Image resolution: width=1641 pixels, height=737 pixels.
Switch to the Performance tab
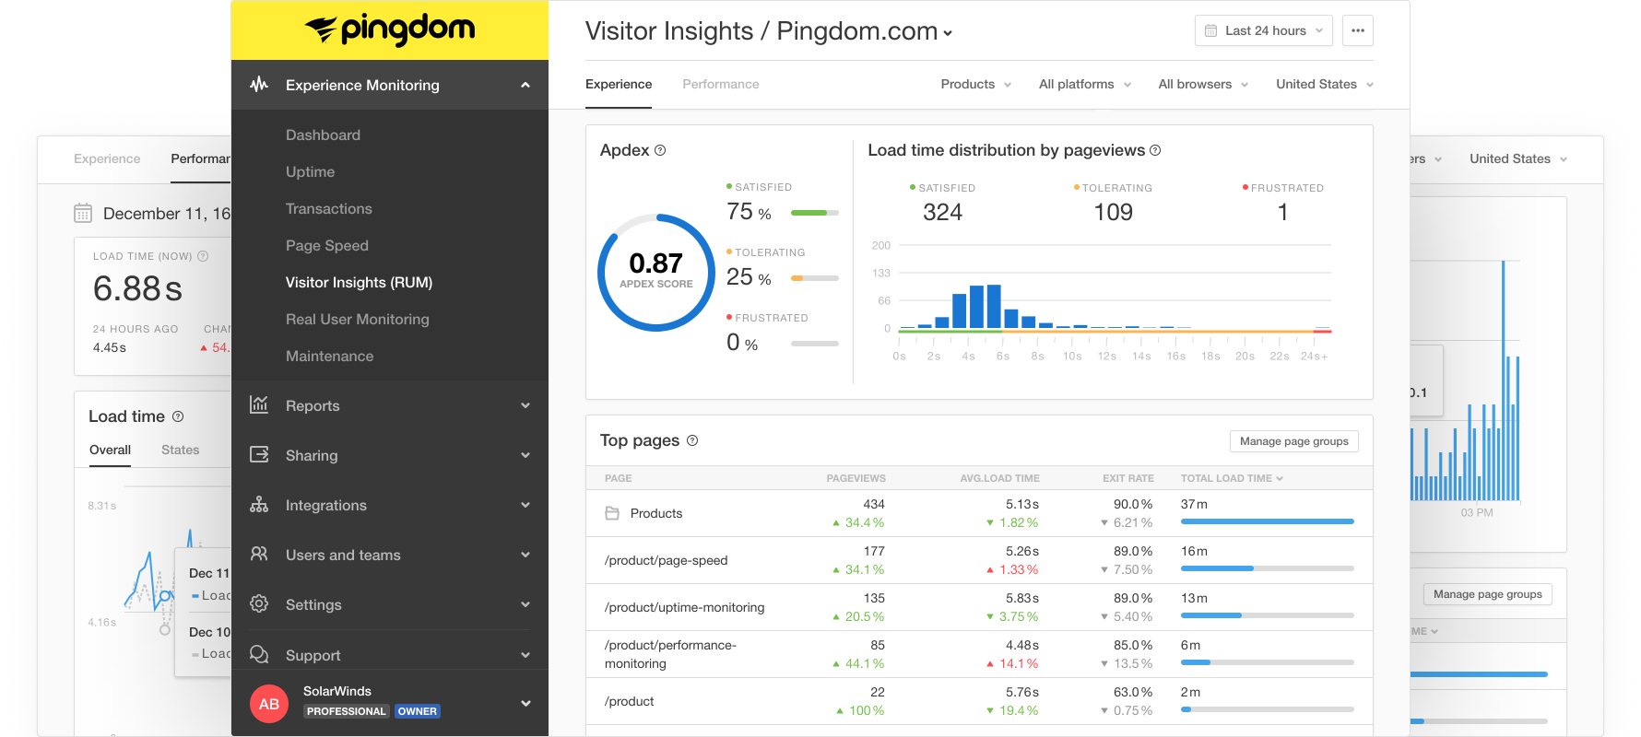pos(720,84)
